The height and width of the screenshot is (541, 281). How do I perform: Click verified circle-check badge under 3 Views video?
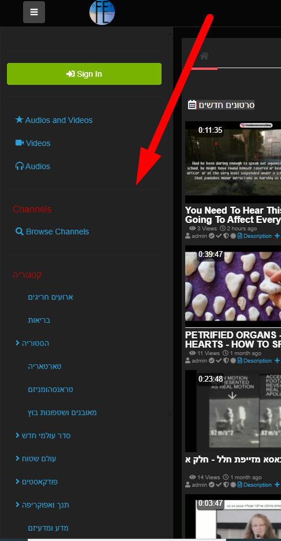211,236
